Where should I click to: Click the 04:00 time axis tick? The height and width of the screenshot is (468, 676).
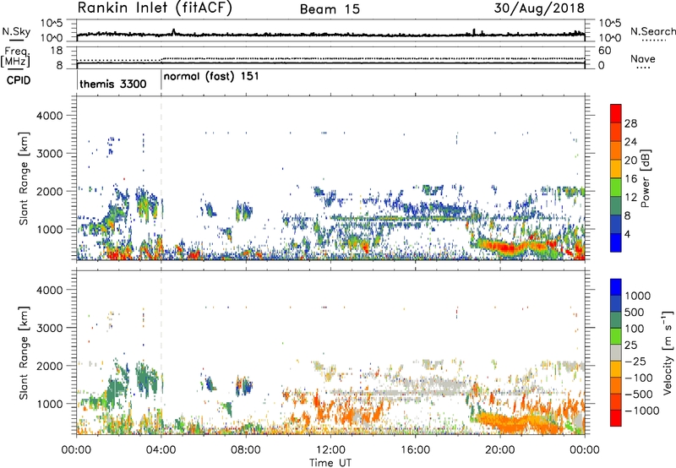[x=161, y=450]
